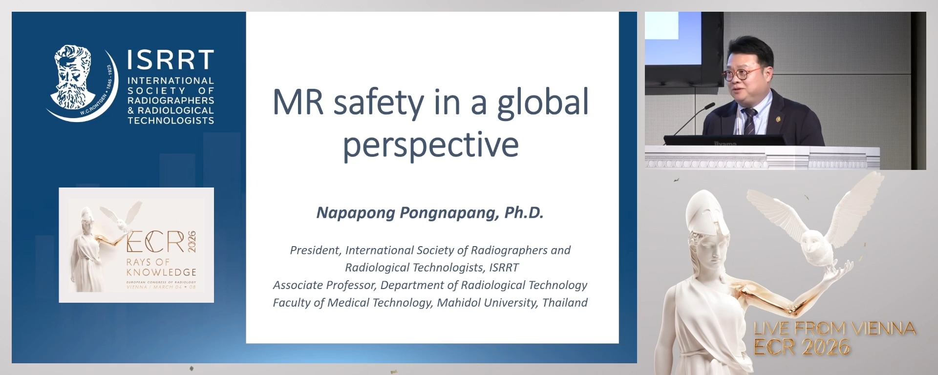This screenshot has height=375, width=938.
Task: Click the "LIVE FROM VIENNA ECR 2026" golden caption
Action: tap(834, 338)
